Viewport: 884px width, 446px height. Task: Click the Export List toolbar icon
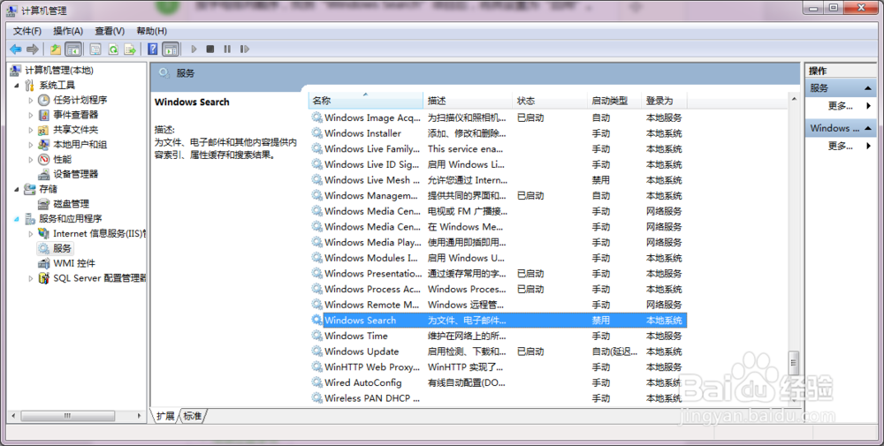coord(130,49)
